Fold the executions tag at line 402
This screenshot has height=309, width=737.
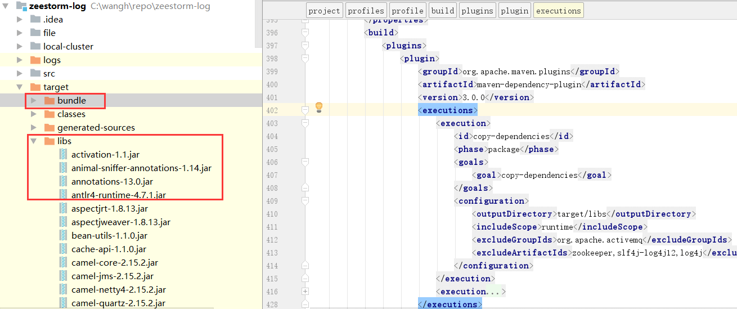[x=305, y=110]
